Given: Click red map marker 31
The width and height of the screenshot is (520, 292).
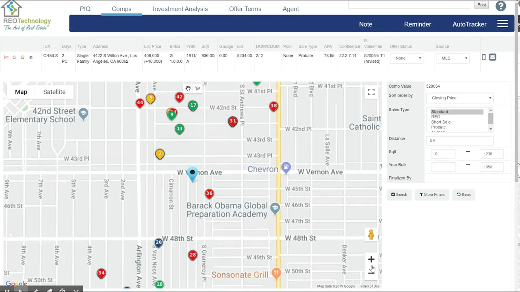Looking at the screenshot, I should tap(233, 121).
